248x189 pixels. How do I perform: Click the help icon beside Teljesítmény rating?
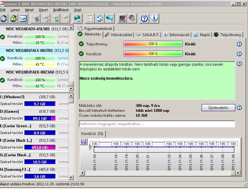(239, 44)
